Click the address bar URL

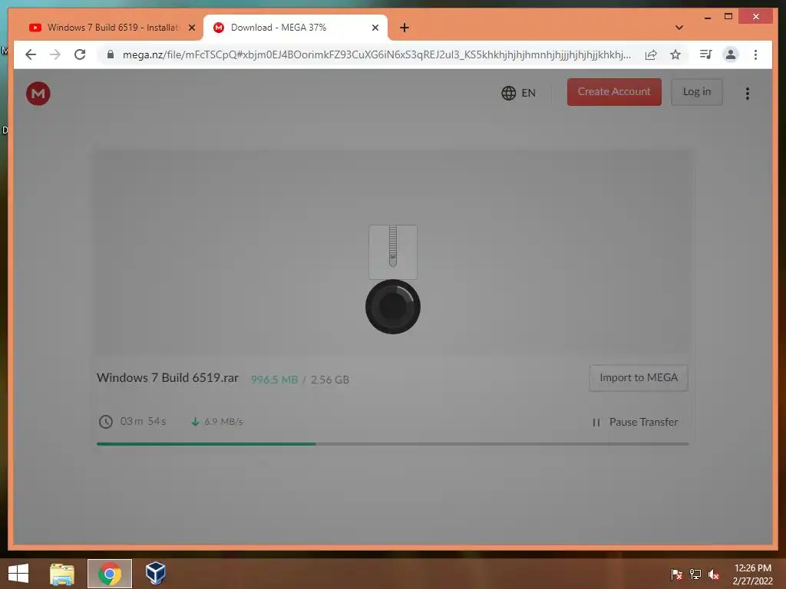click(x=376, y=54)
